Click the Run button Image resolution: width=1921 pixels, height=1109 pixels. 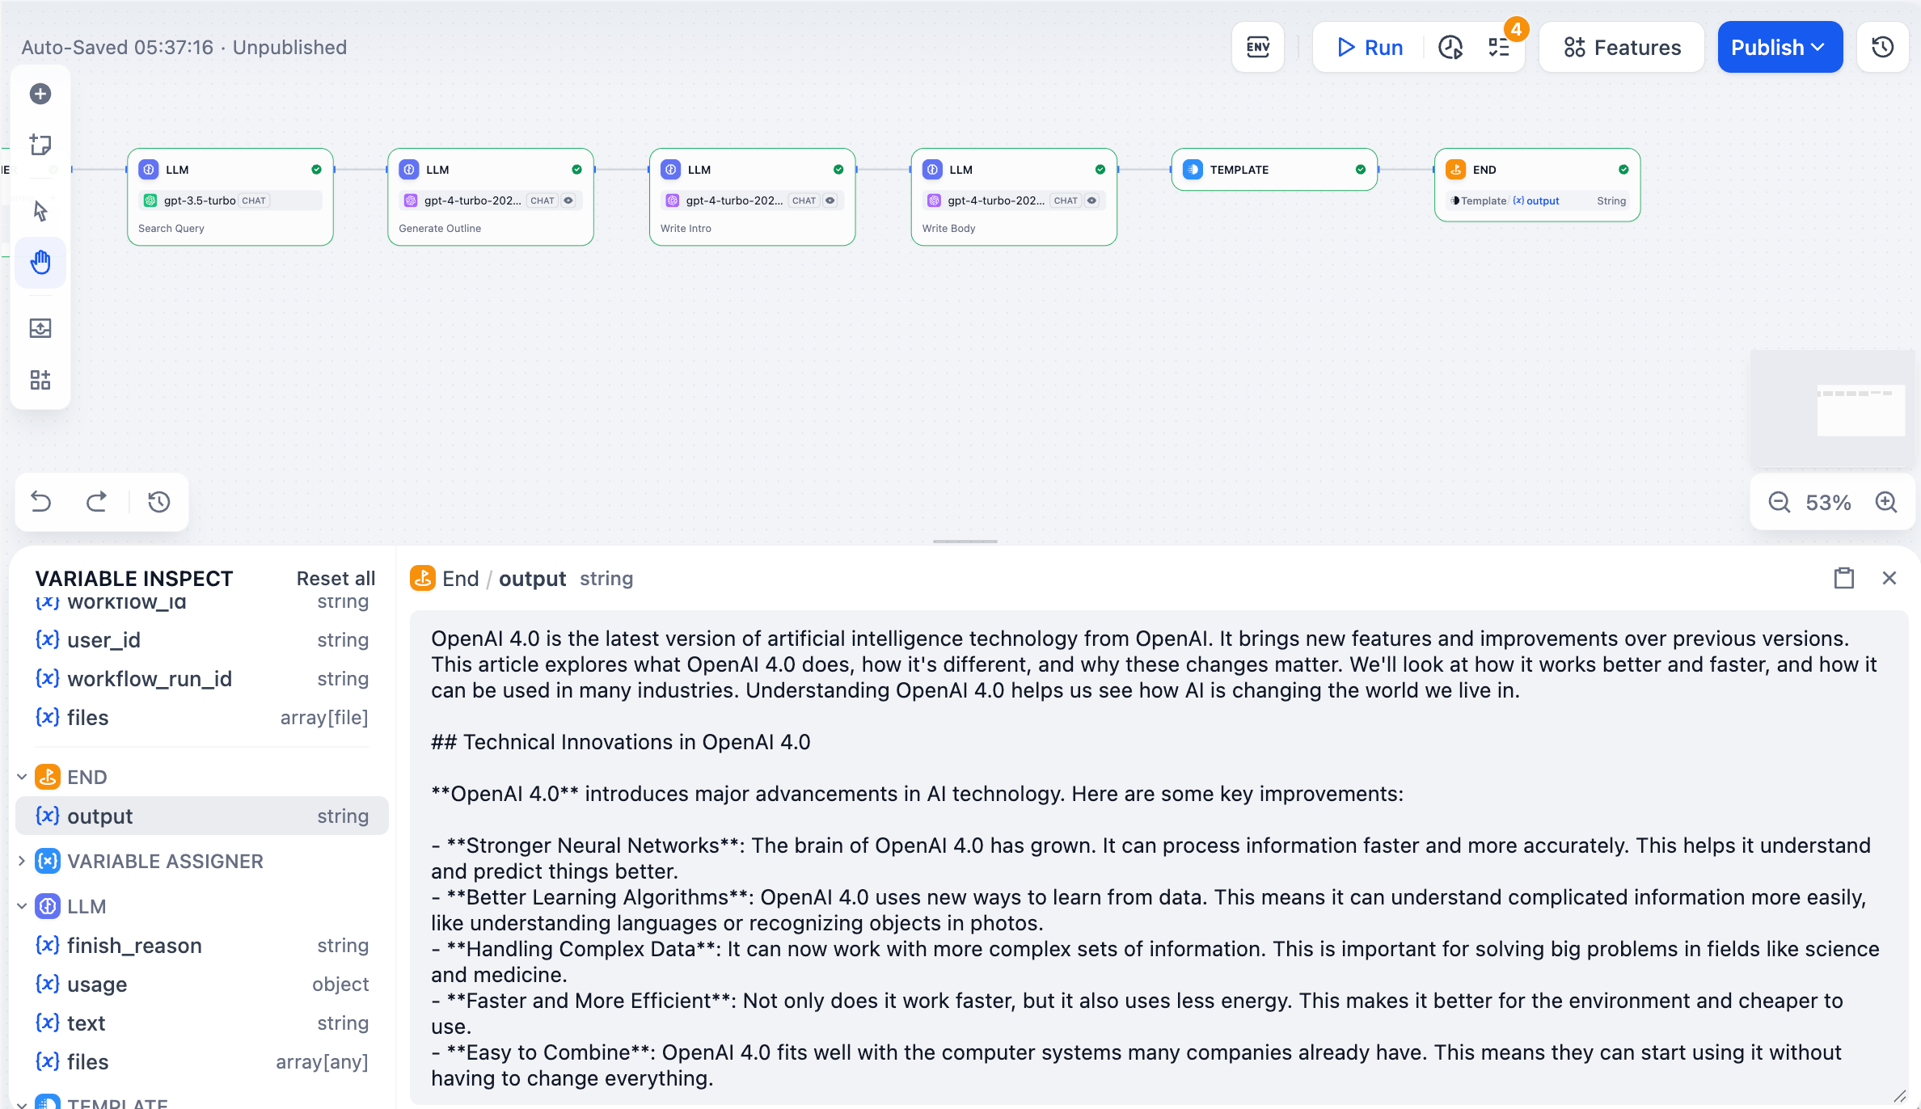1370,47
